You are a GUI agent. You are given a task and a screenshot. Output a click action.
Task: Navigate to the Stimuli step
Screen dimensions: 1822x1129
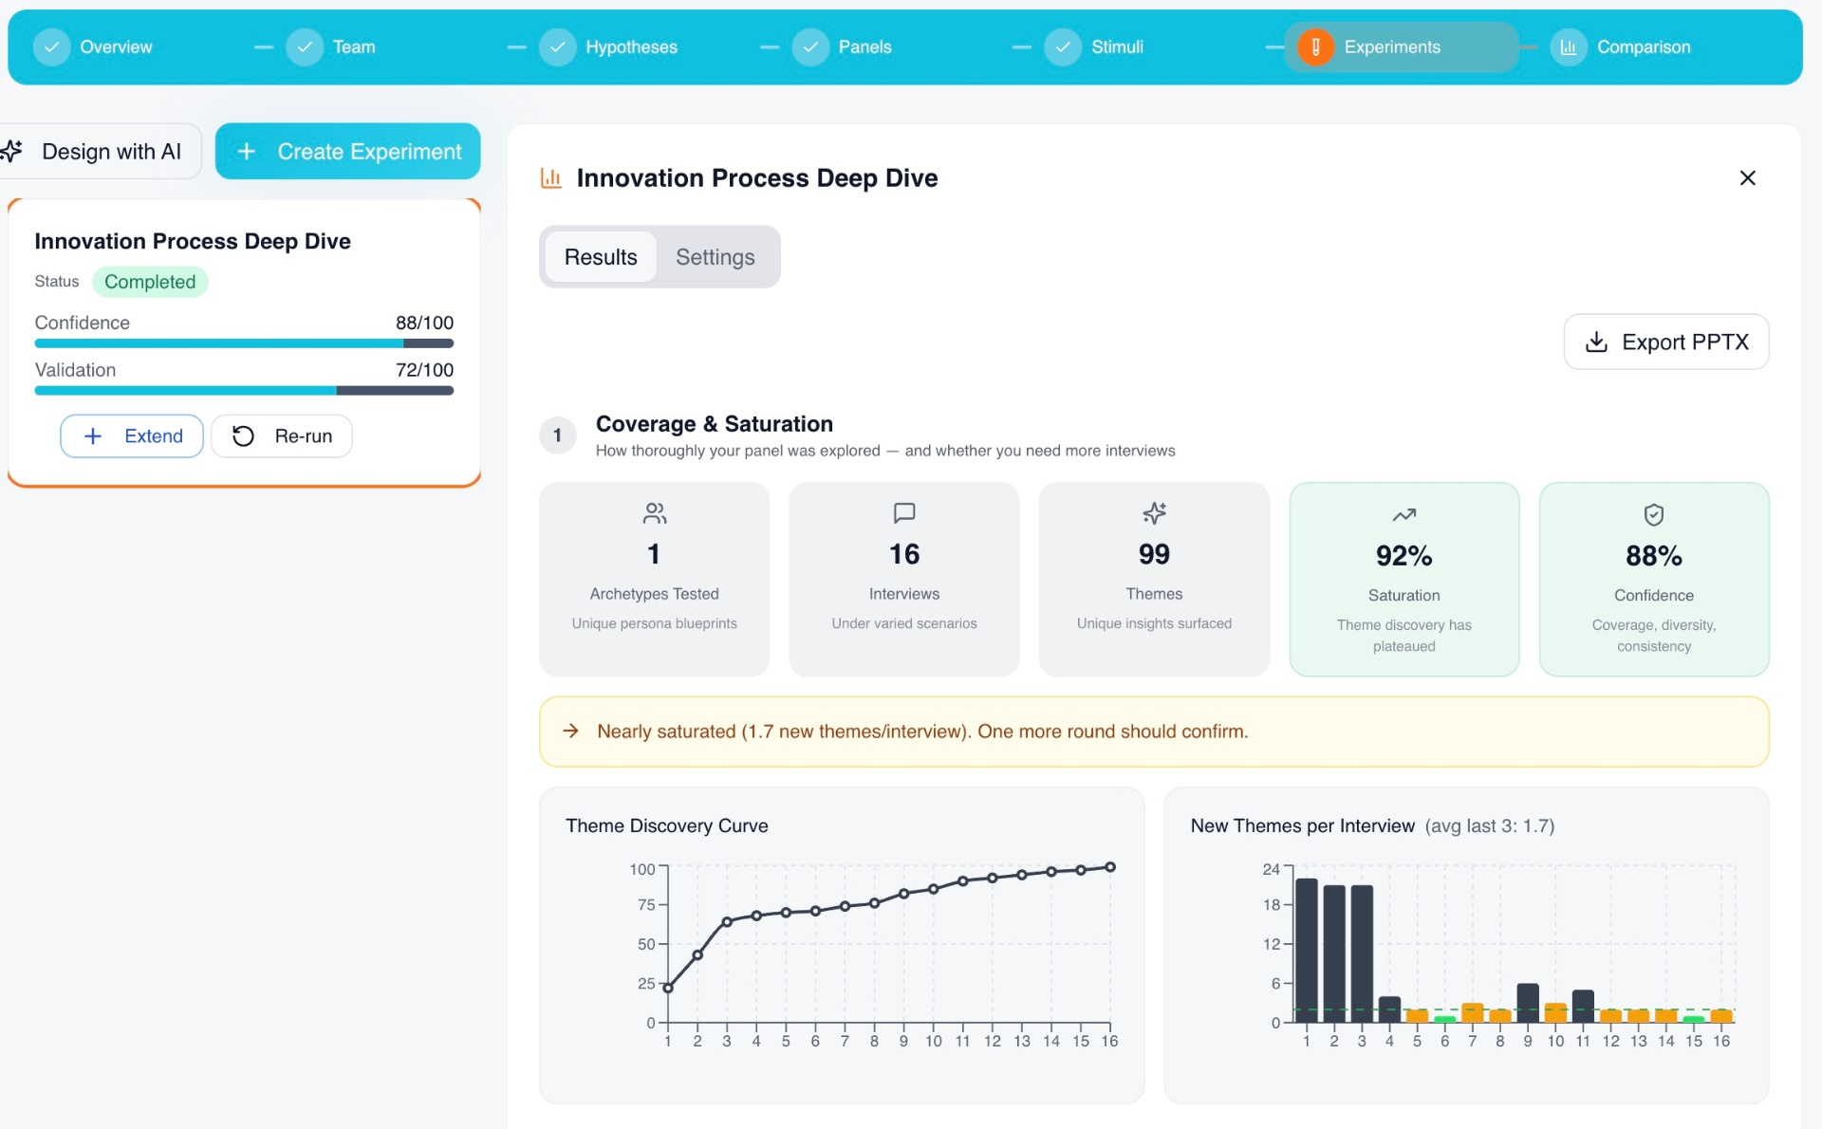1094,46
